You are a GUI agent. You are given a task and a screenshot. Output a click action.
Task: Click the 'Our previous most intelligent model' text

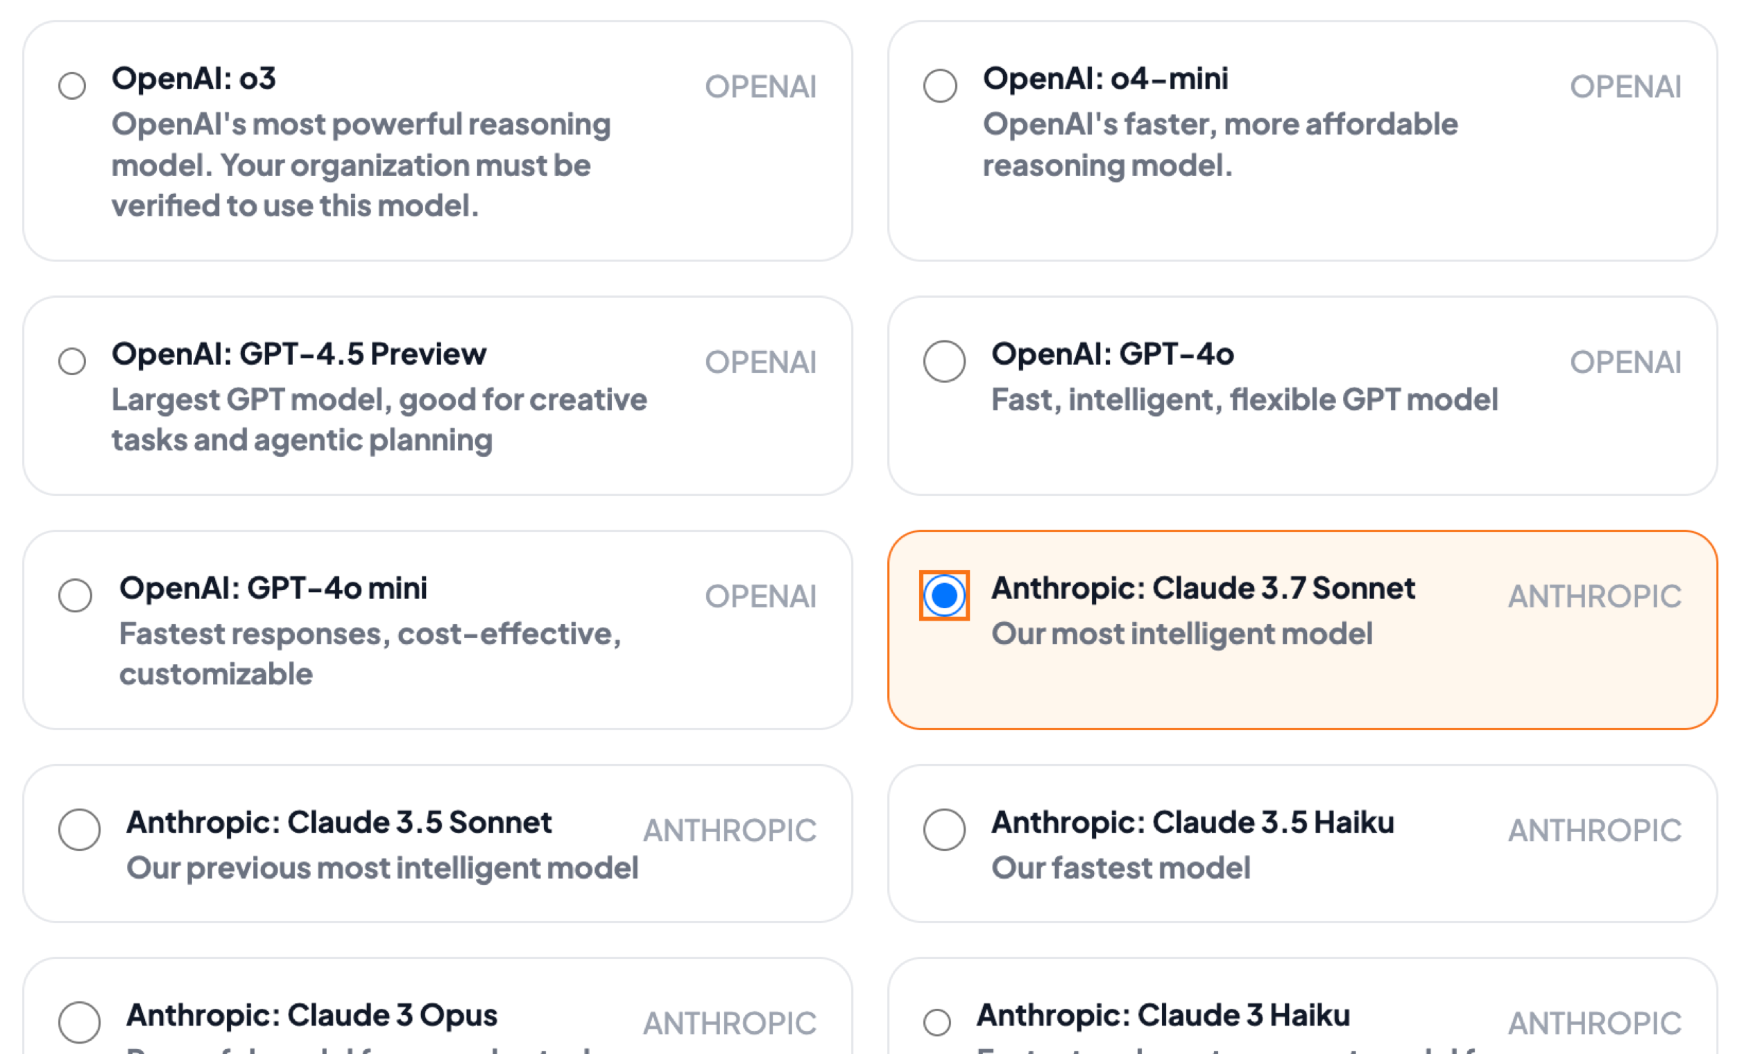tap(382, 868)
